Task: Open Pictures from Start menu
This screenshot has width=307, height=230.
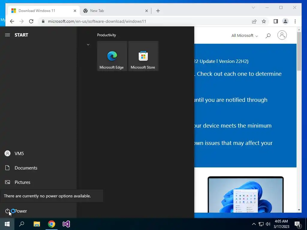Action: click(38, 182)
